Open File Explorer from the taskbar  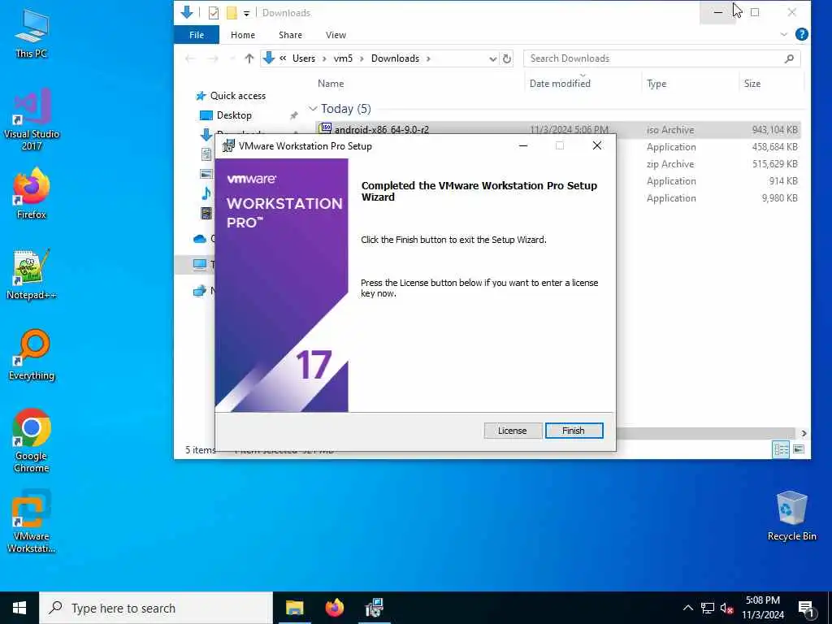(x=294, y=608)
